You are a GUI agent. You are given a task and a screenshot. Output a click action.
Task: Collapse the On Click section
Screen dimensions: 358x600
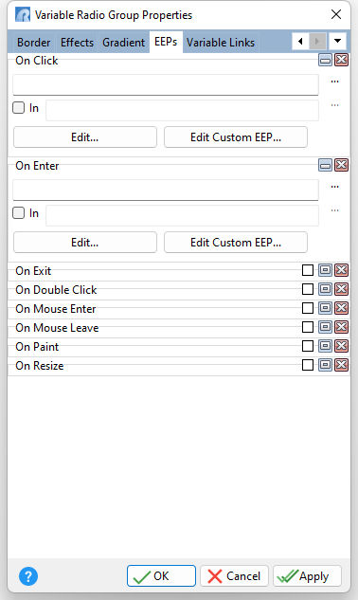(325, 60)
